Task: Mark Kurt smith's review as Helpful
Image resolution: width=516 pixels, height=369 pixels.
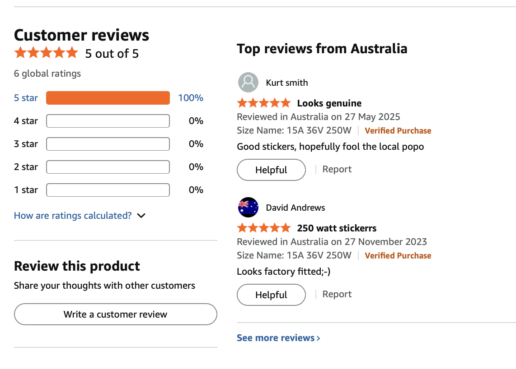Action: point(271,170)
